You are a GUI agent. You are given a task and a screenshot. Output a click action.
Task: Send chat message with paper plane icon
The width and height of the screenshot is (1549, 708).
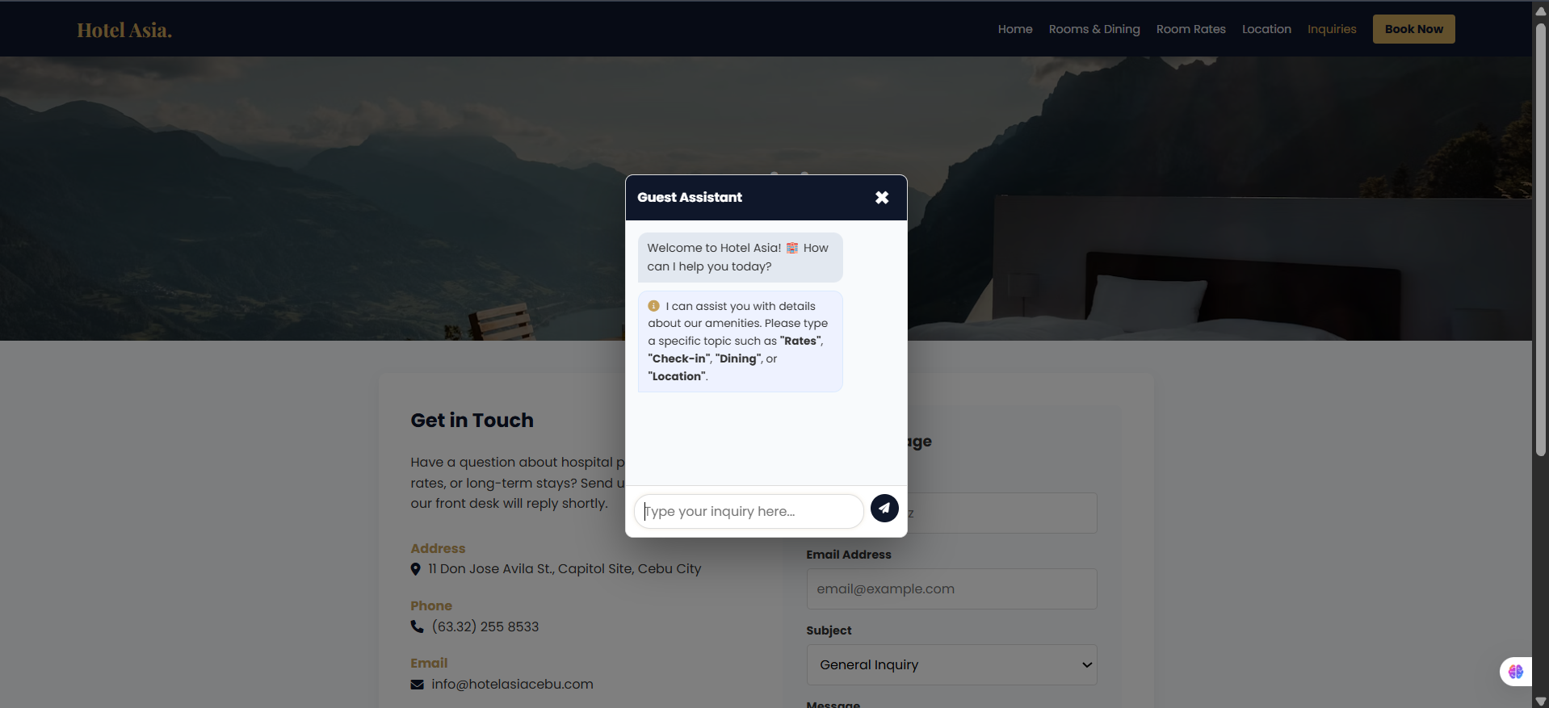click(x=884, y=508)
